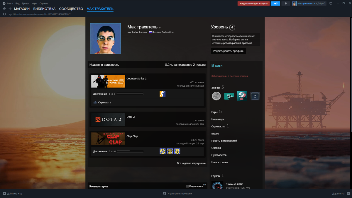Open the Видео link
Image resolution: width=352 pixels, height=198 pixels.
pyautogui.click(x=215, y=134)
